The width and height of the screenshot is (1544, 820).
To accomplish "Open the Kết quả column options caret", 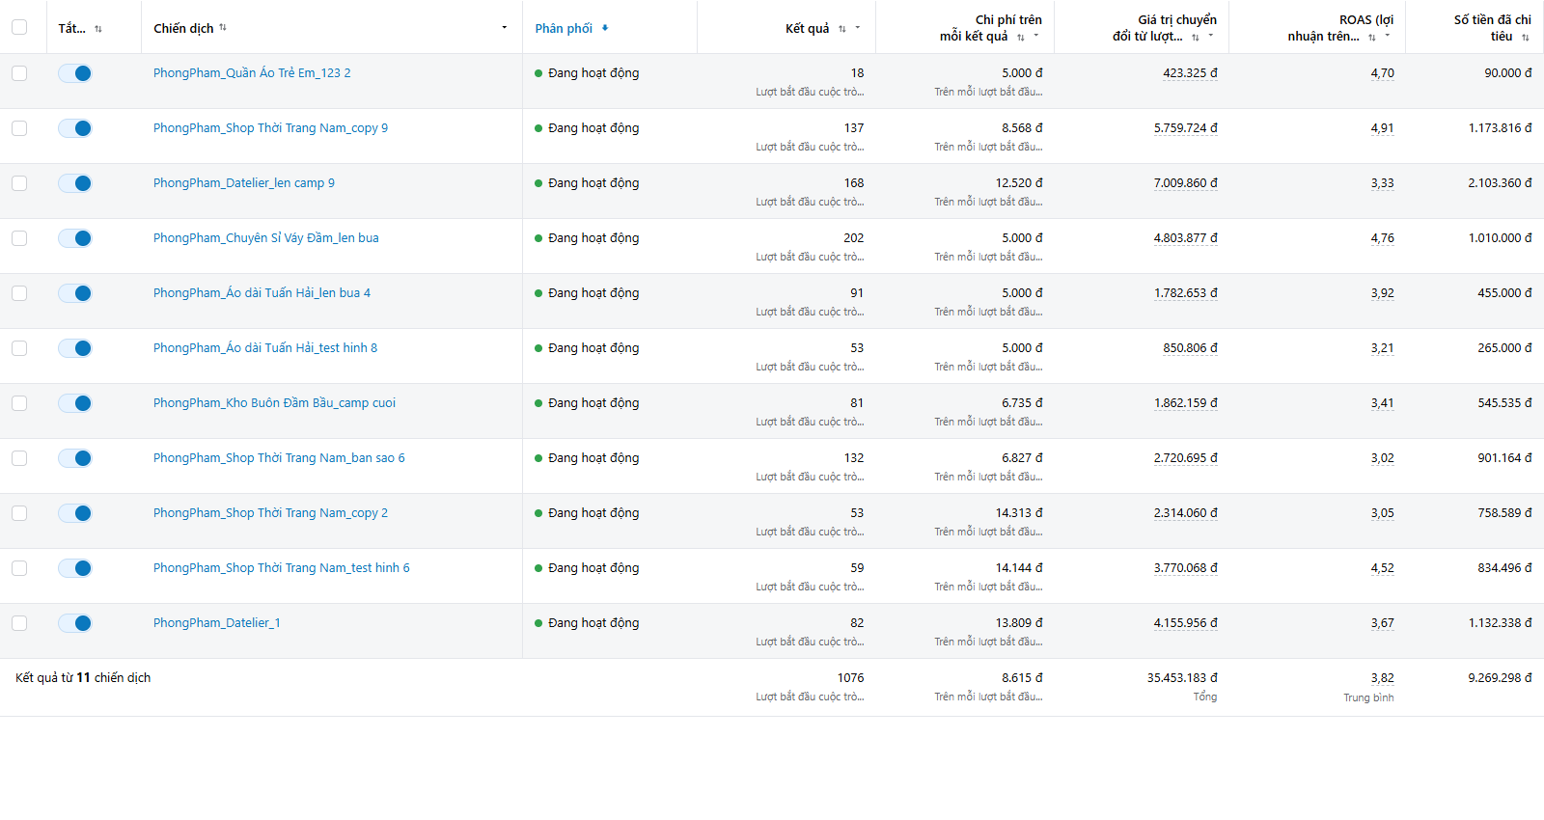I will [857, 28].
